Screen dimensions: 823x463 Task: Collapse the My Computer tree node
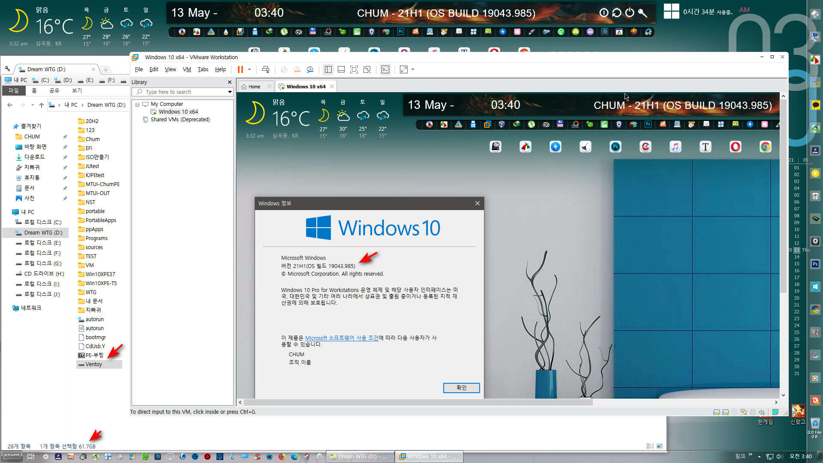(137, 104)
